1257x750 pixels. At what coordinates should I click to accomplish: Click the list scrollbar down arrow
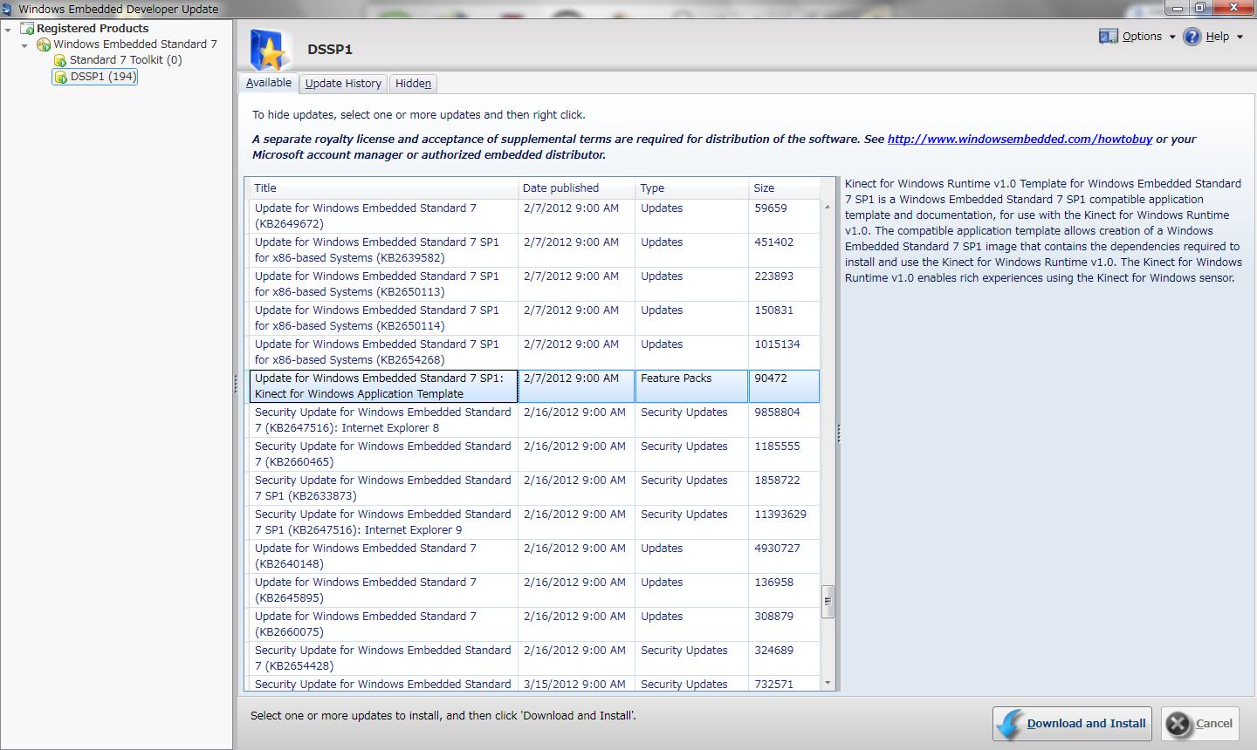pyautogui.click(x=828, y=684)
